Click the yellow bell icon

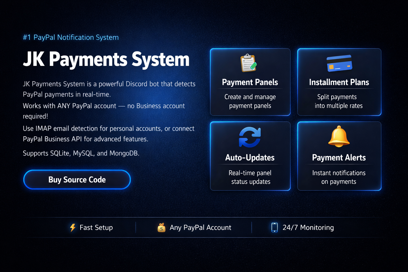[x=339, y=137]
